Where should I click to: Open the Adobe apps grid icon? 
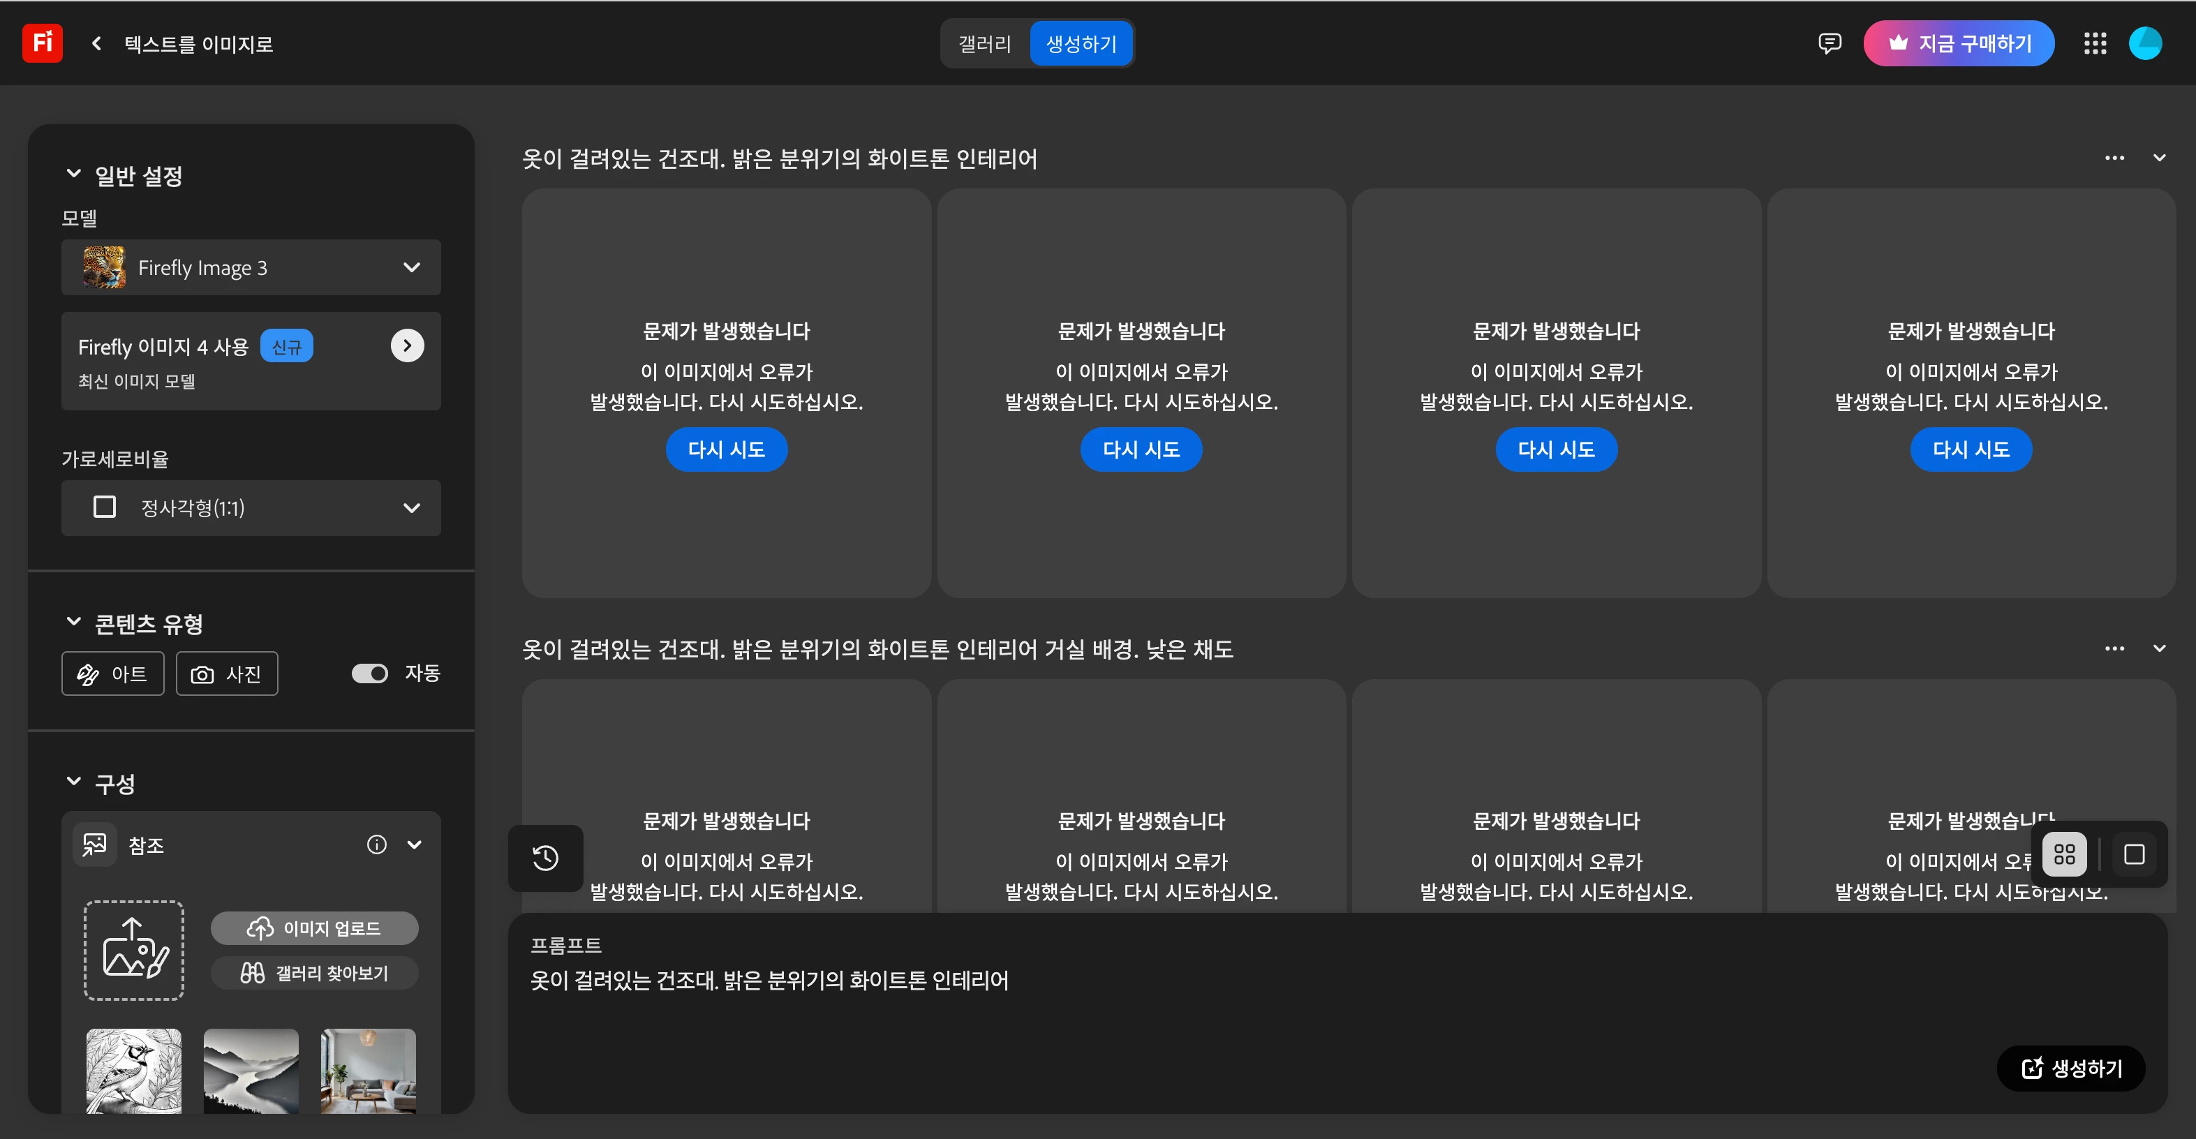2095,43
